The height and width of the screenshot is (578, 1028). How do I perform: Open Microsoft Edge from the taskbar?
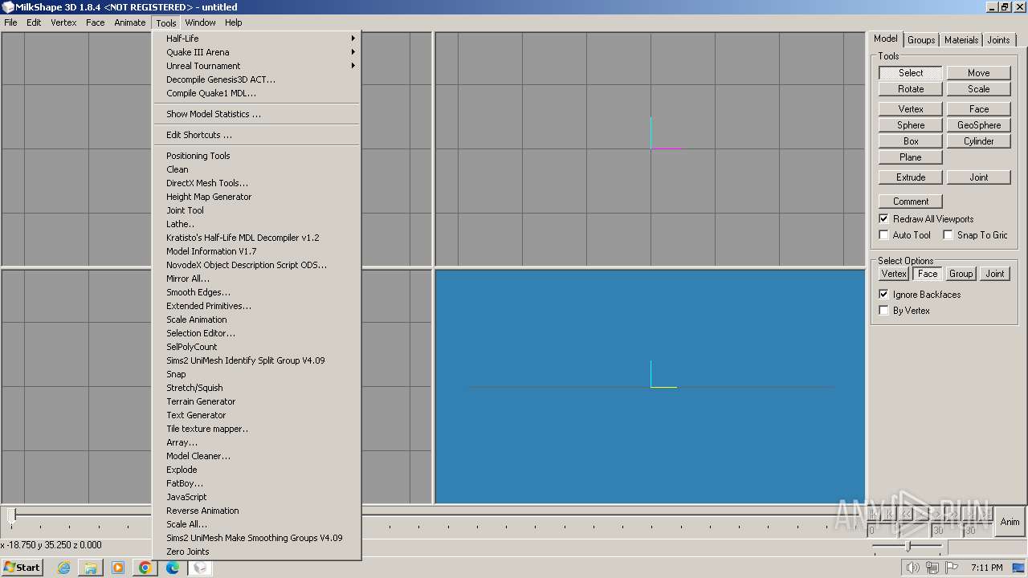(x=173, y=568)
